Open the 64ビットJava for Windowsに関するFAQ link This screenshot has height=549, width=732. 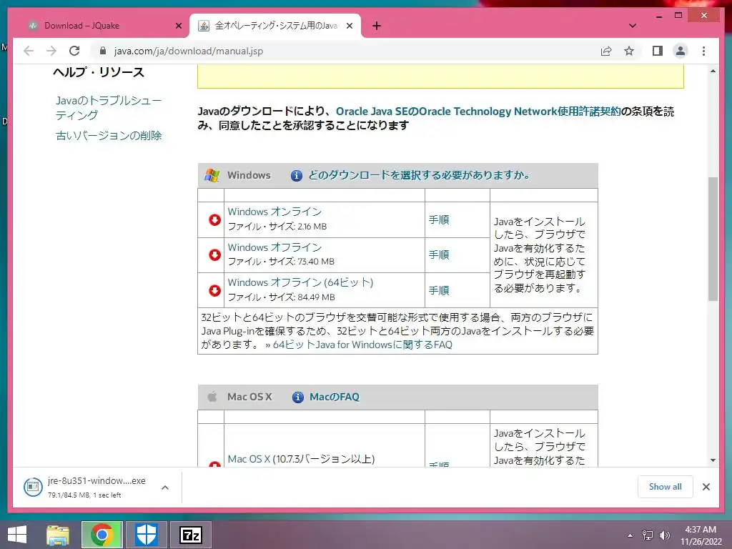(362, 345)
